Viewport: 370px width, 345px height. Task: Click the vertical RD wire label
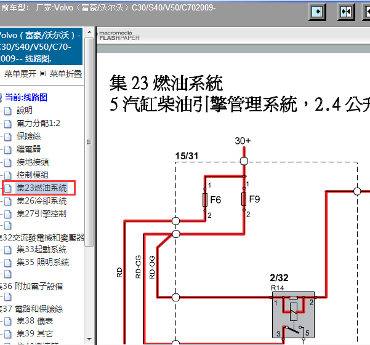pos(119,272)
